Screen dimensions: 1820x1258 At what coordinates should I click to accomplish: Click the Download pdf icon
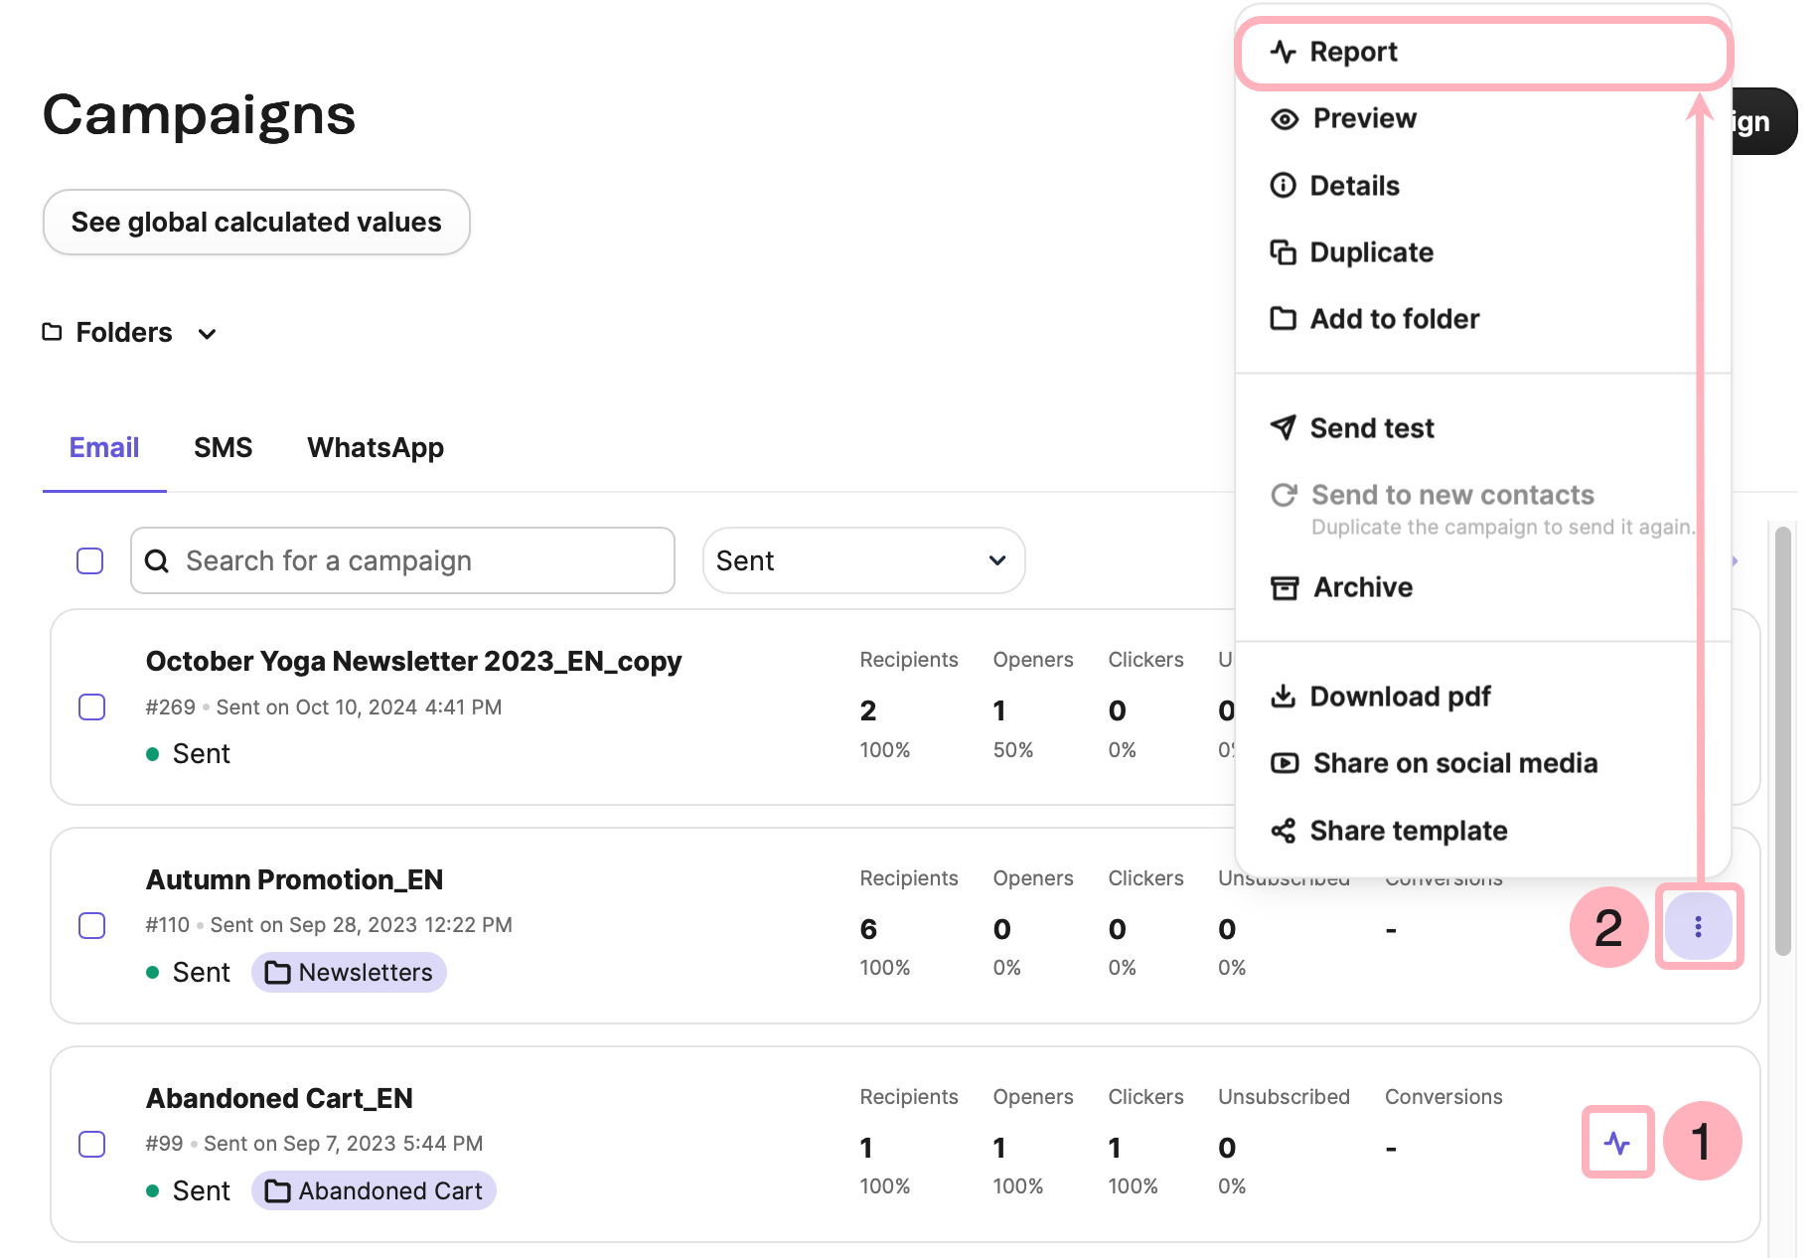coord(1284,697)
